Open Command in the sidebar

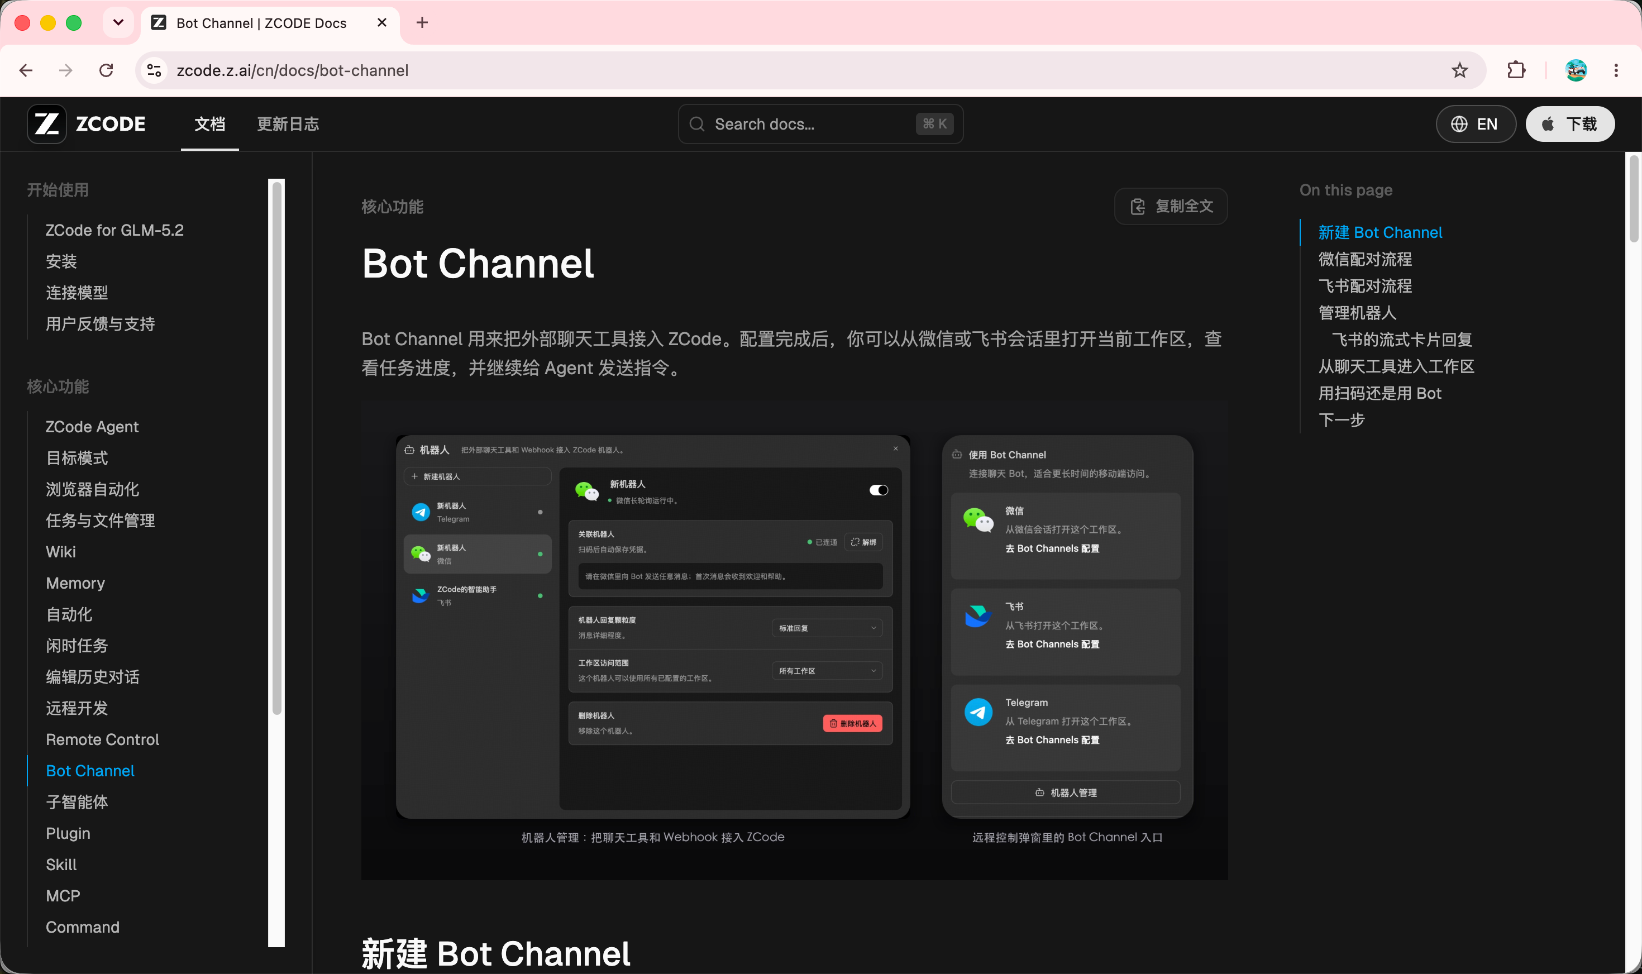tap(83, 928)
